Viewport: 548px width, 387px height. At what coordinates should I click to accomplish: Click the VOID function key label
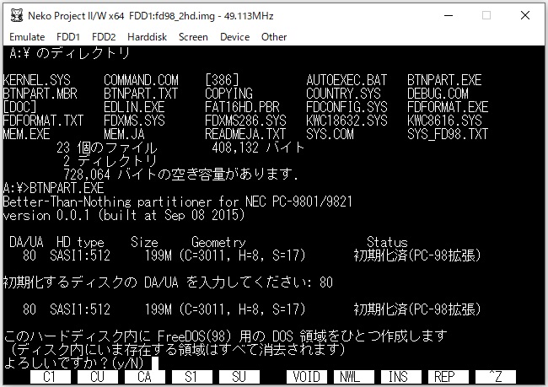(x=307, y=377)
